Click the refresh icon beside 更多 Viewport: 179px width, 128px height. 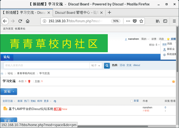pyautogui.click(x=55, y=101)
